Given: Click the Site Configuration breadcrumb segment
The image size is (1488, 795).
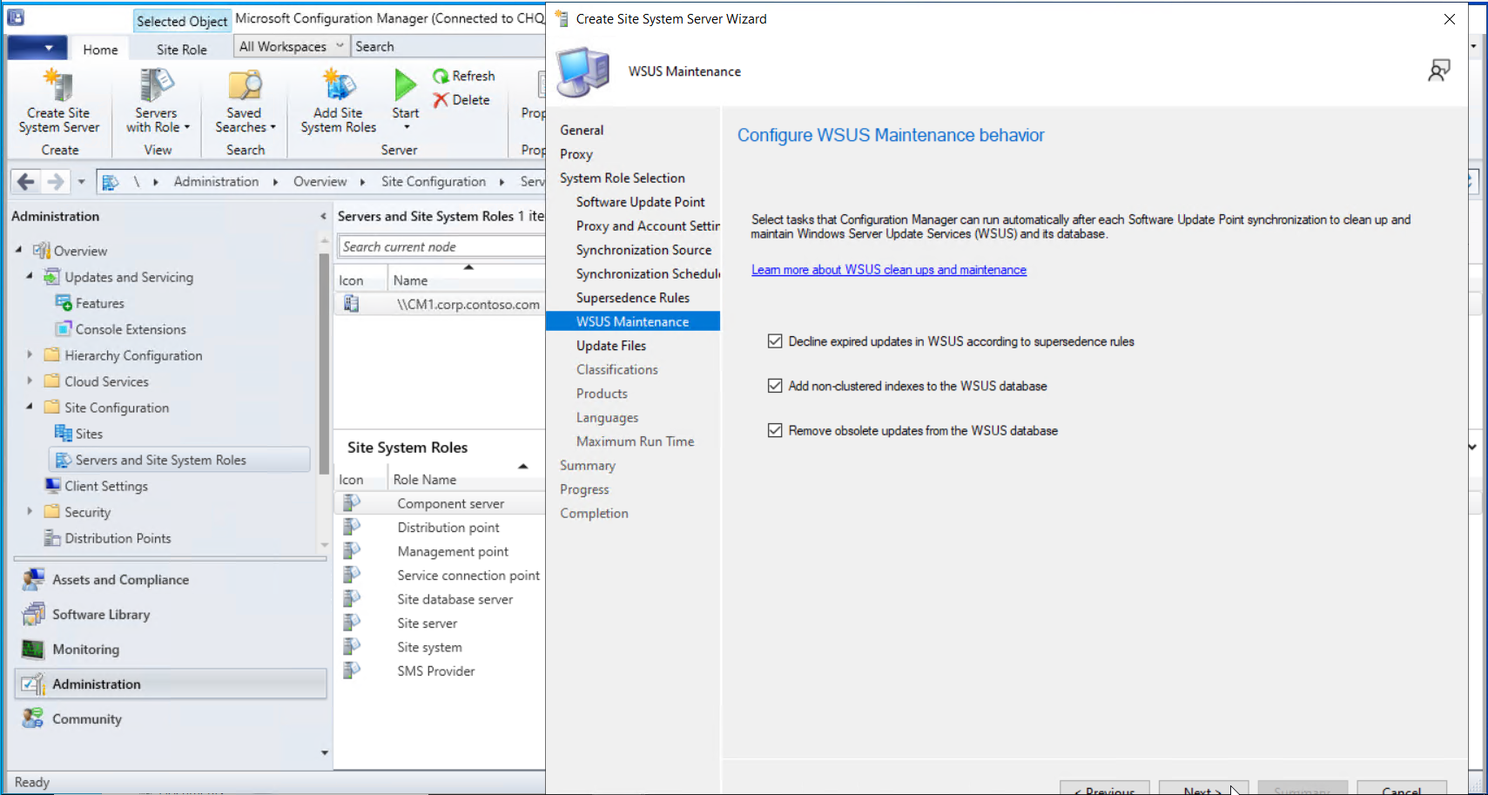Looking at the screenshot, I should pyautogui.click(x=434, y=181).
